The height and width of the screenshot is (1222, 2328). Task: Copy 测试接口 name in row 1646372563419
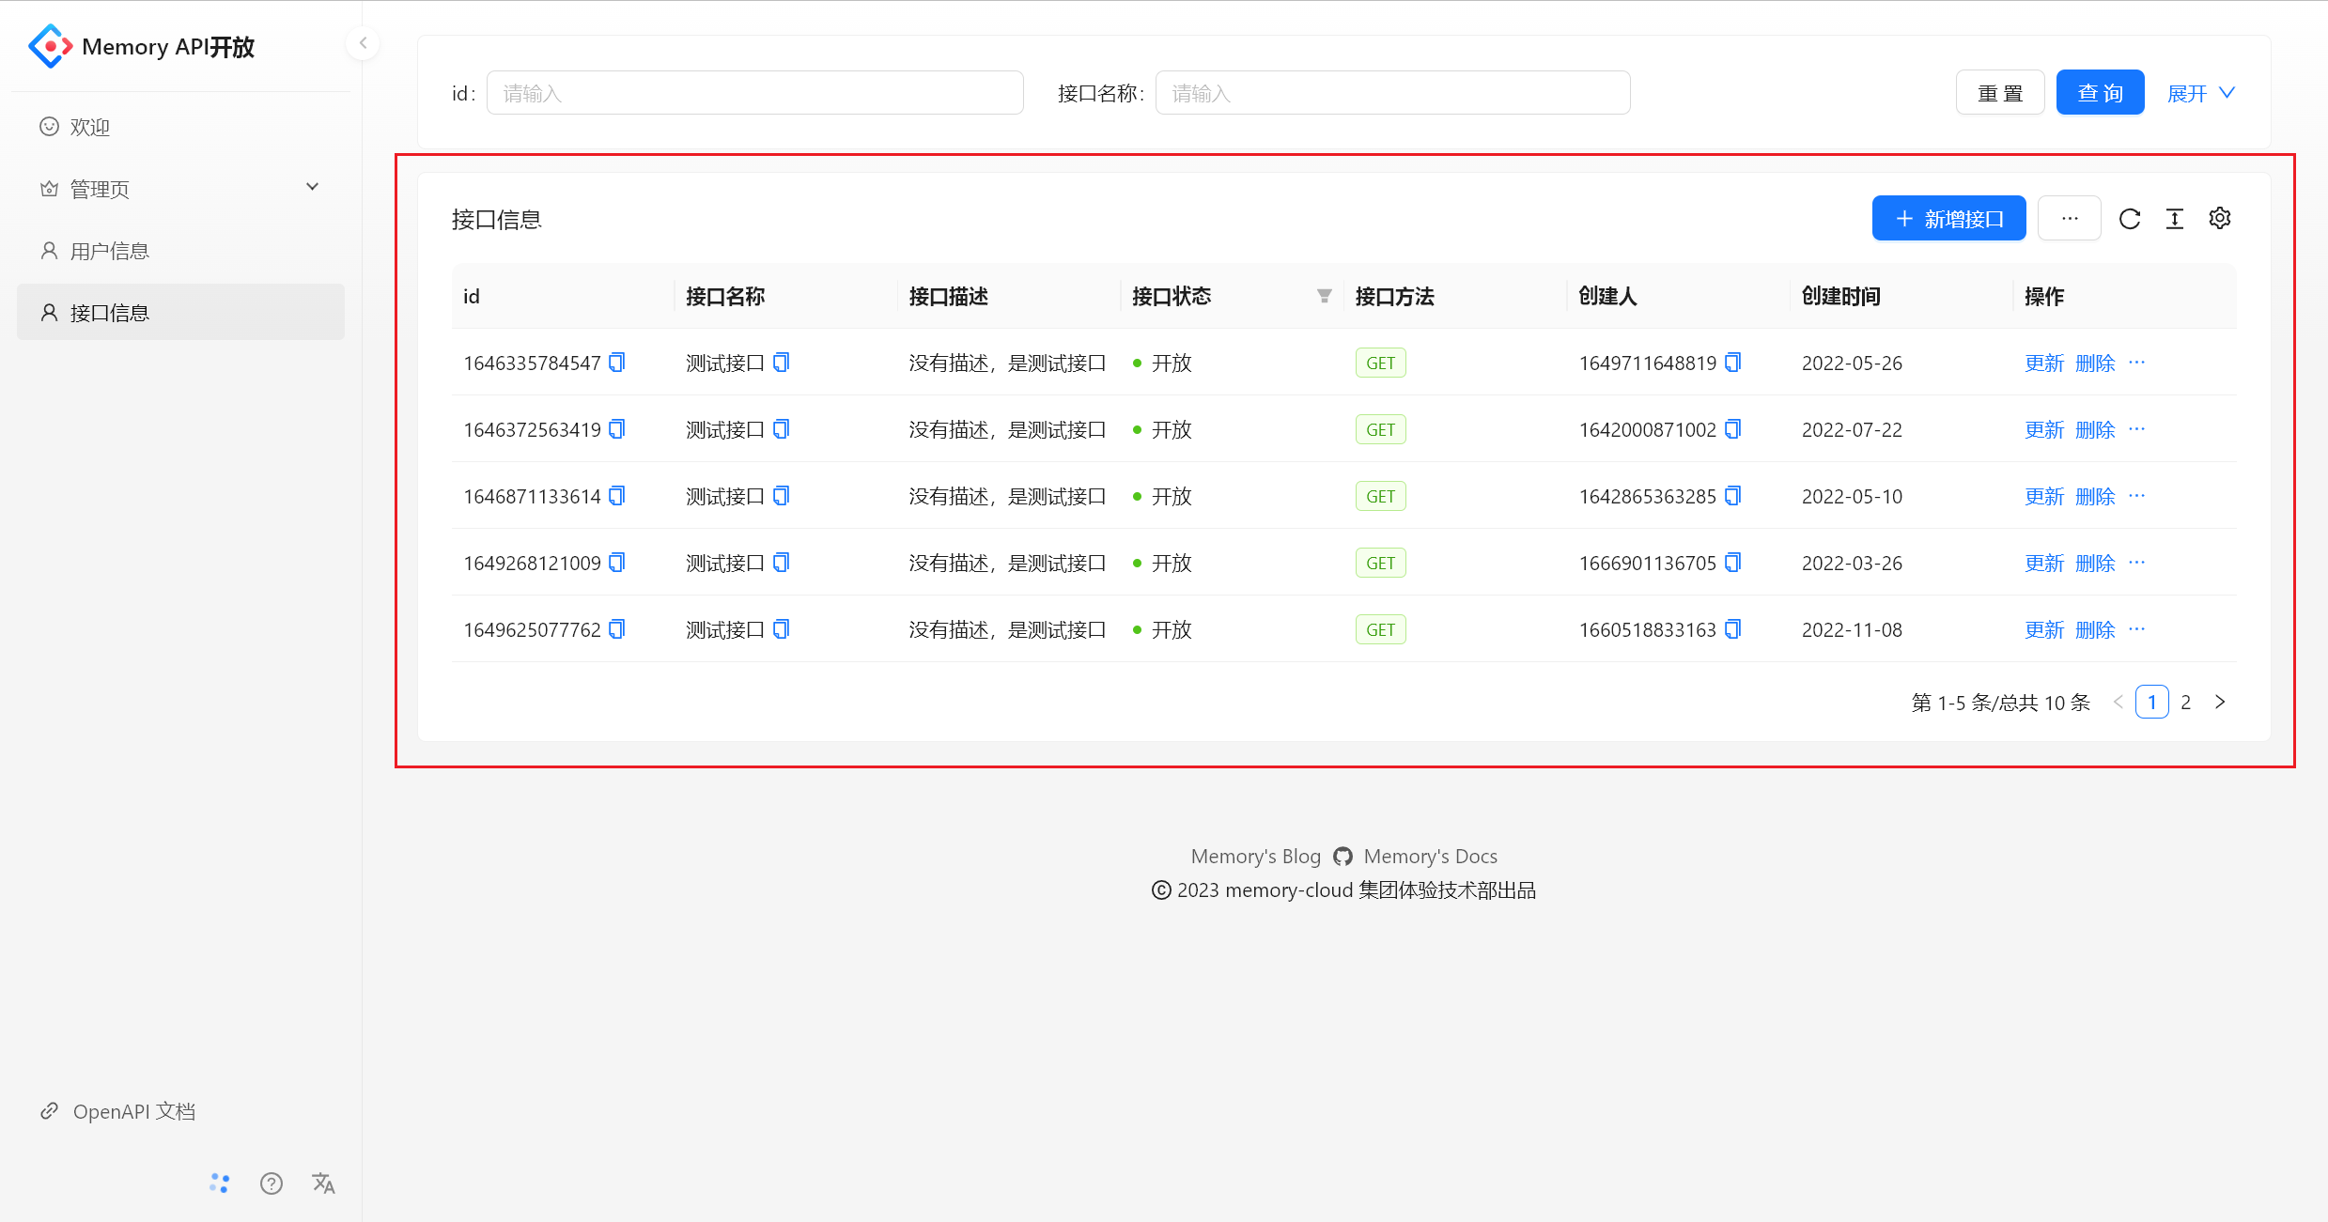(x=782, y=429)
